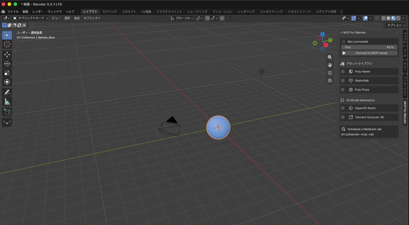
Task: Collapse the MCP for Blender panel
Action: click(x=341, y=32)
